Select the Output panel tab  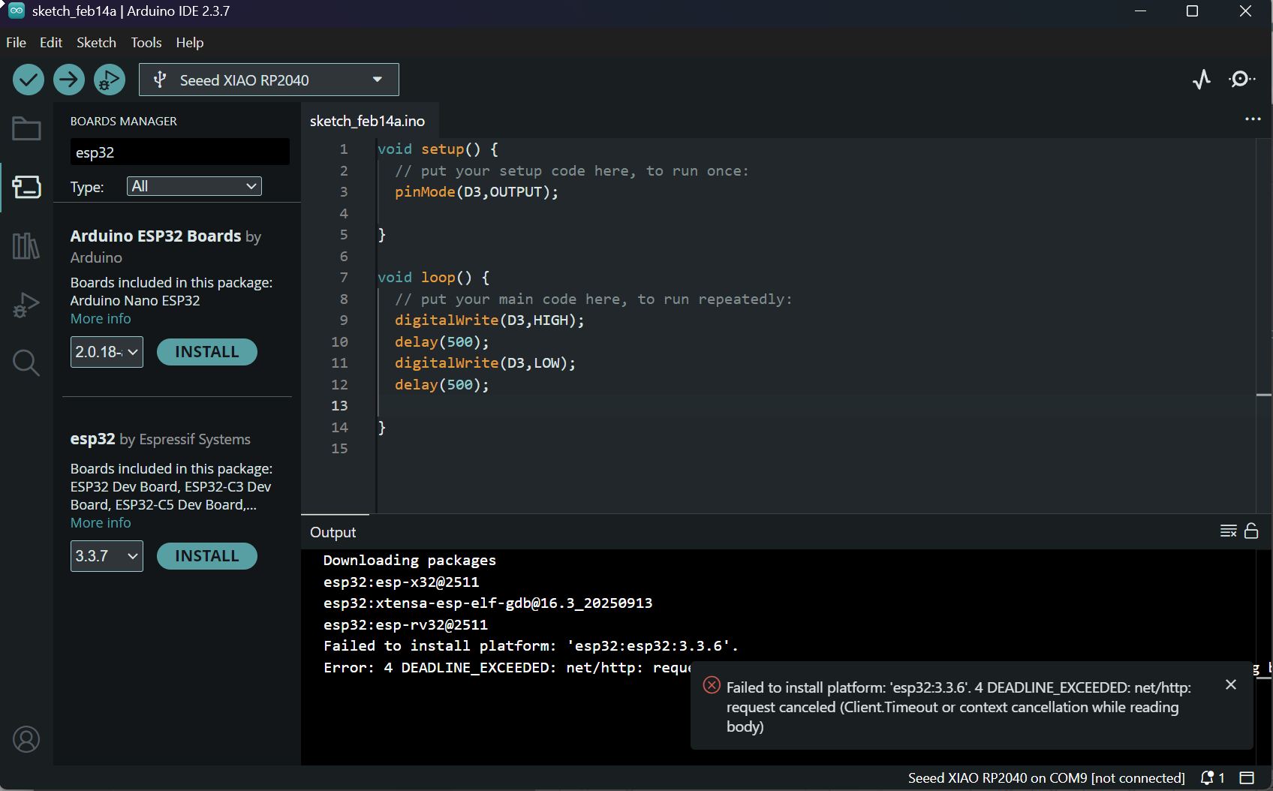333,532
